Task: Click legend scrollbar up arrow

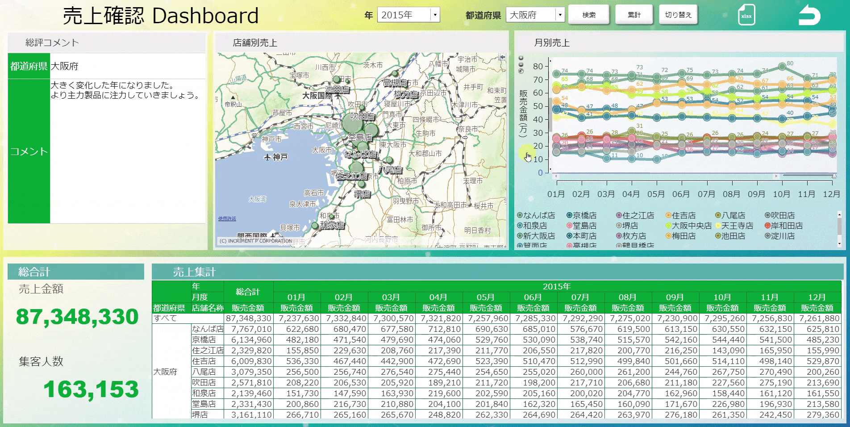Action: coord(839,214)
